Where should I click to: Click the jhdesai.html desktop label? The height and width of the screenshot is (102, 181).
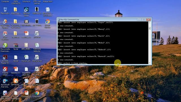[48, 1]
